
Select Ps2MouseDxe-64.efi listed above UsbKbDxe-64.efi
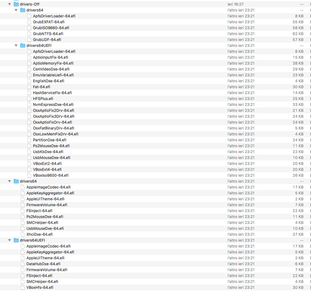coord(51,146)
